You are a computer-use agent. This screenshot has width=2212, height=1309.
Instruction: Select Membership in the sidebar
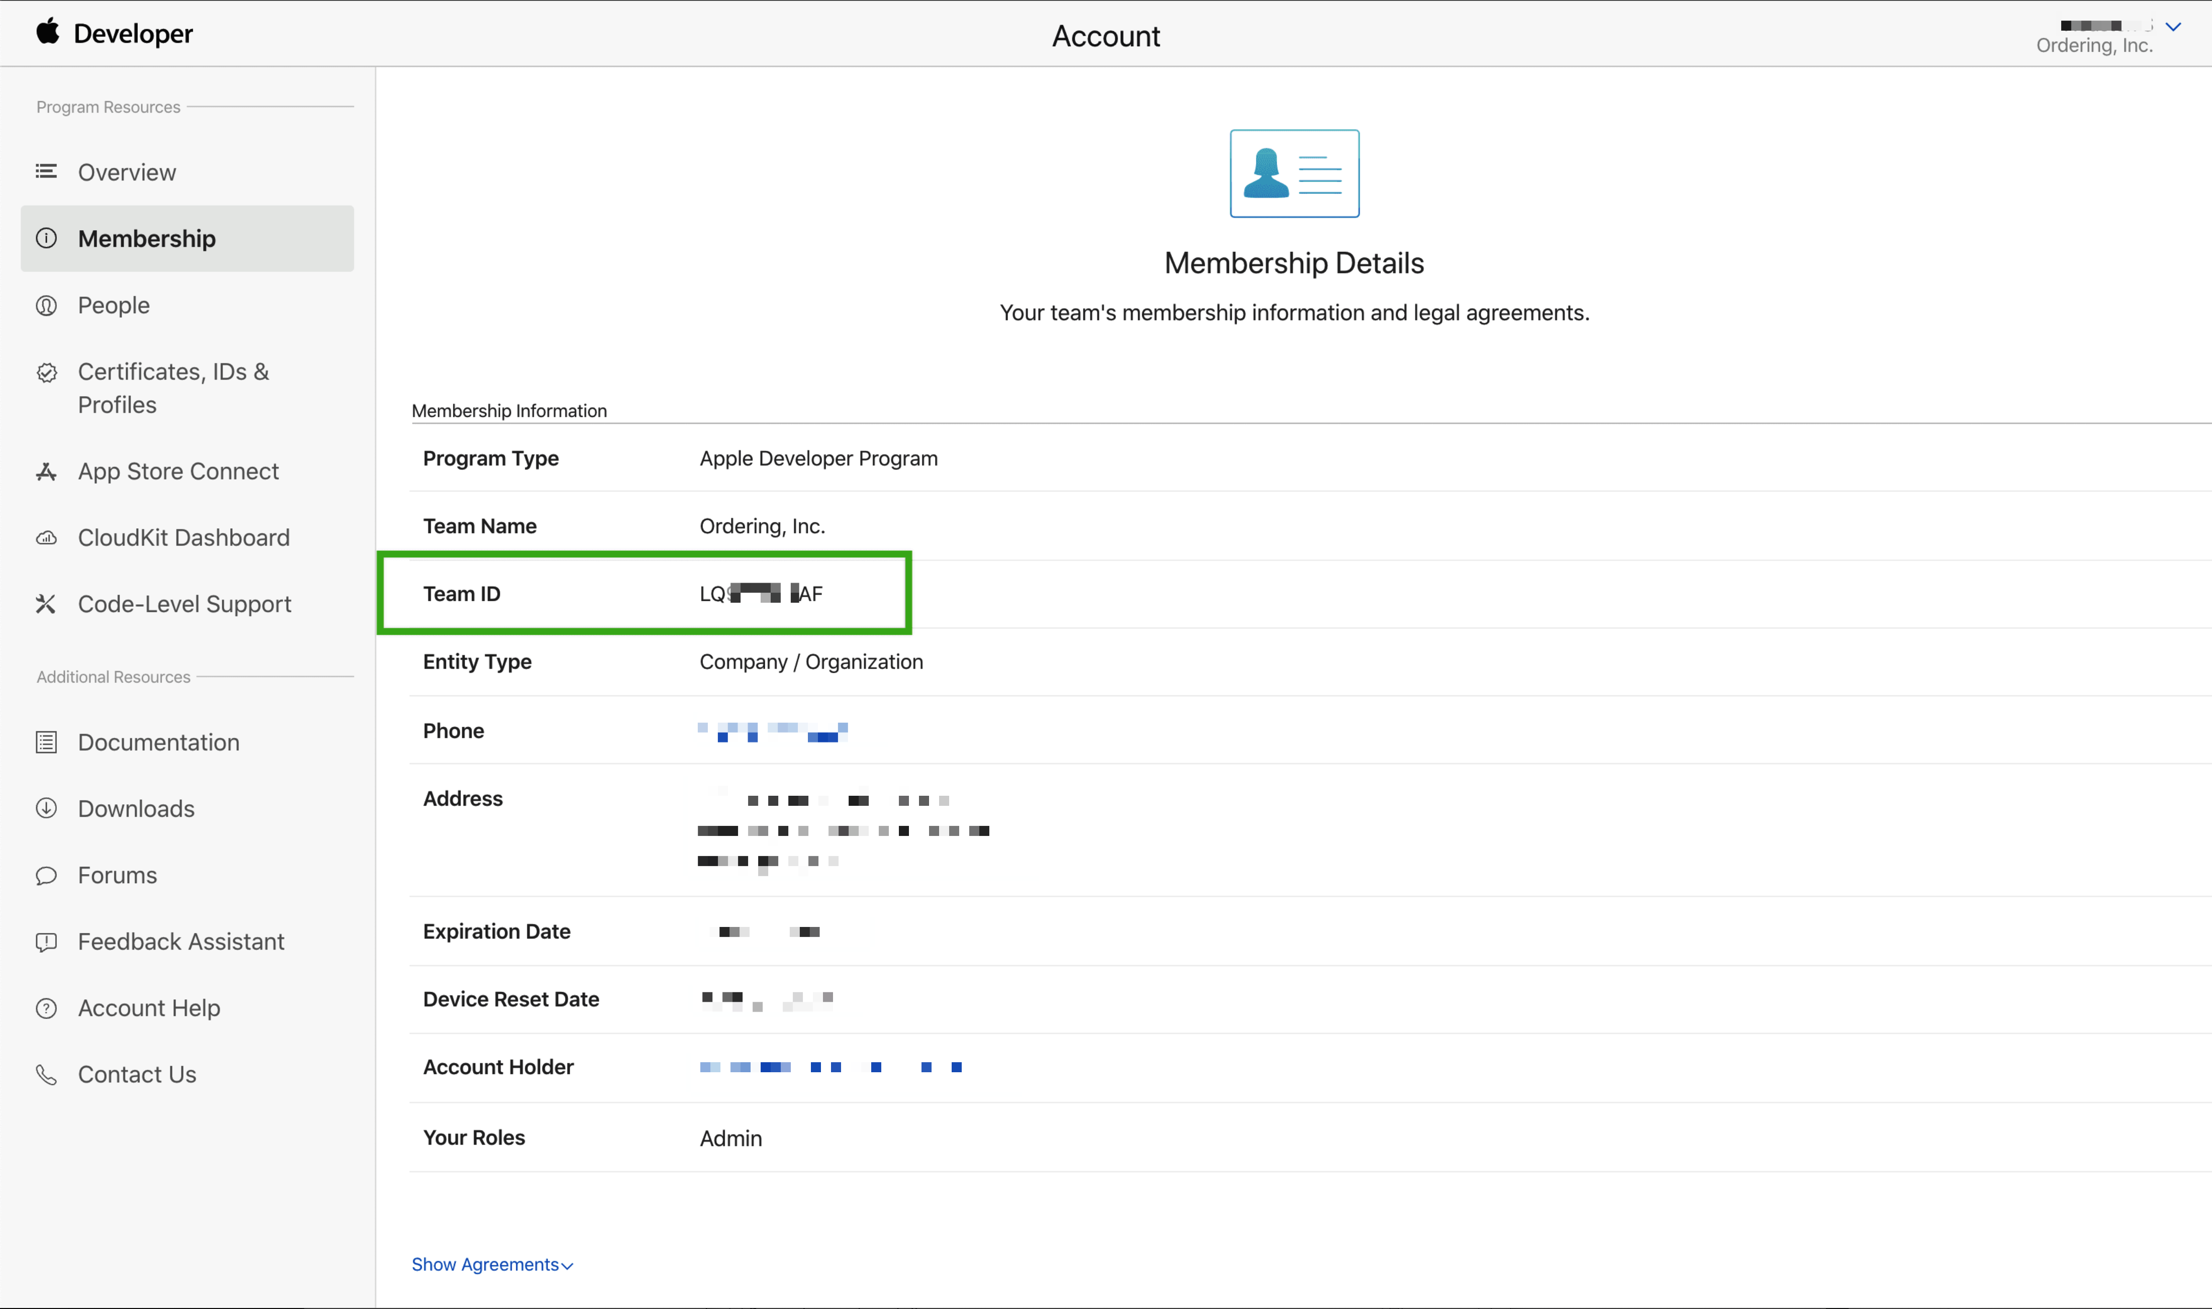146,238
